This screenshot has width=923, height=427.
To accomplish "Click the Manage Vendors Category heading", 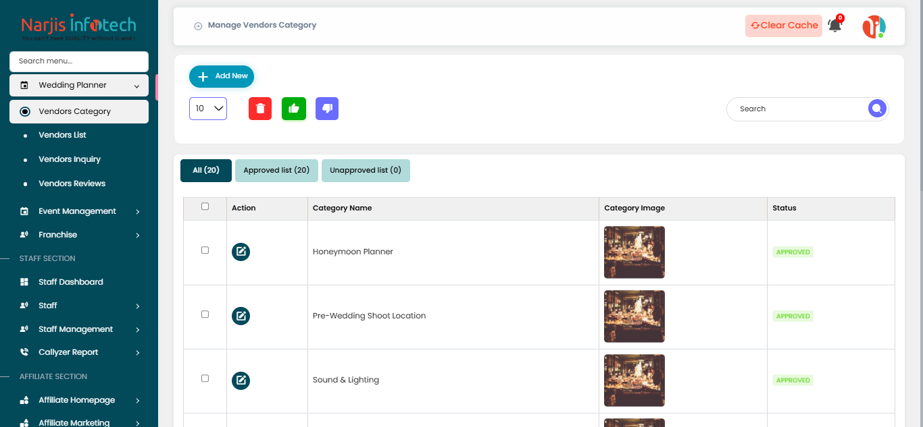I will tap(262, 26).
